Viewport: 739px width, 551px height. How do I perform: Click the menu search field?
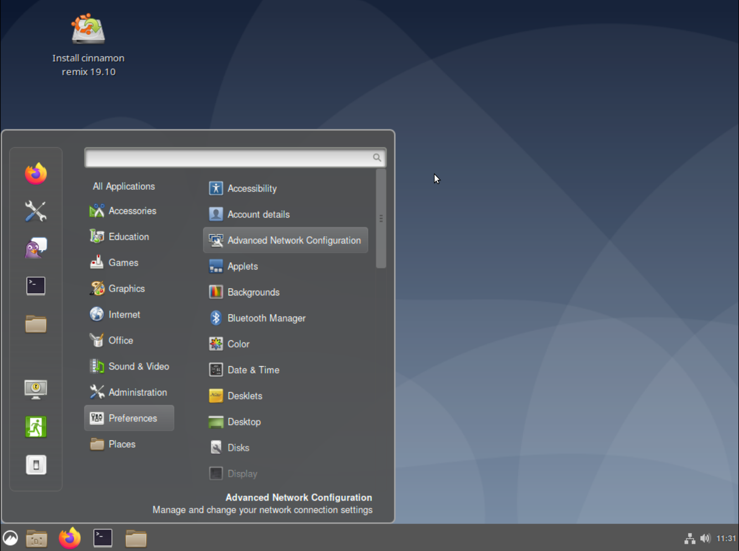(x=235, y=158)
